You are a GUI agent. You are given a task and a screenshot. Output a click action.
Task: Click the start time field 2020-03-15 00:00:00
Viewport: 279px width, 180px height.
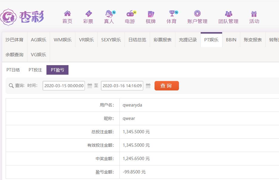64,86
